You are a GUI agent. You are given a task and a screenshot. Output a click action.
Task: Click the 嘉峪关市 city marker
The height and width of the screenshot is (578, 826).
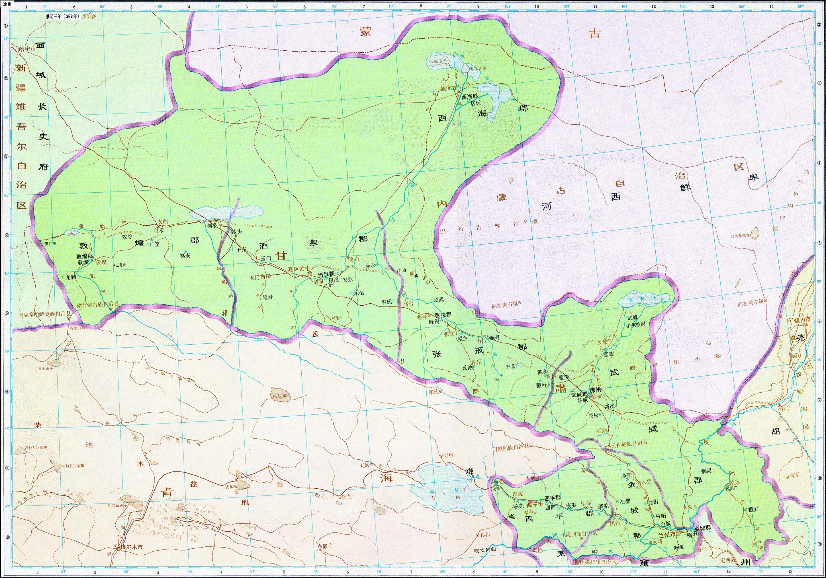[310, 273]
